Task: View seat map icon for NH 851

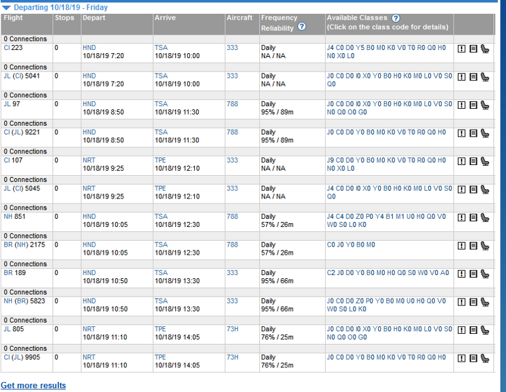Action: click(x=484, y=217)
